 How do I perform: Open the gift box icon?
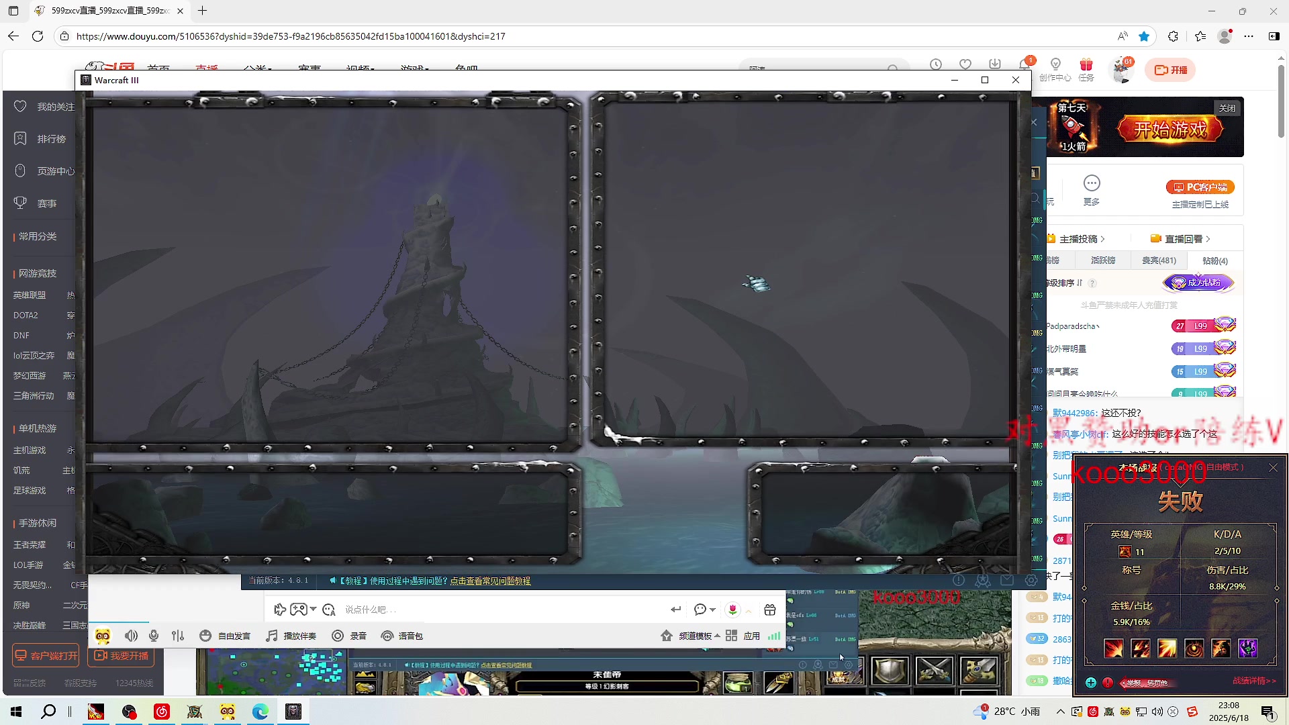[770, 610]
